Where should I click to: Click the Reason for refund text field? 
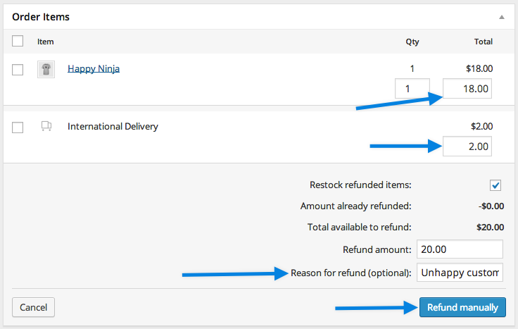click(460, 272)
